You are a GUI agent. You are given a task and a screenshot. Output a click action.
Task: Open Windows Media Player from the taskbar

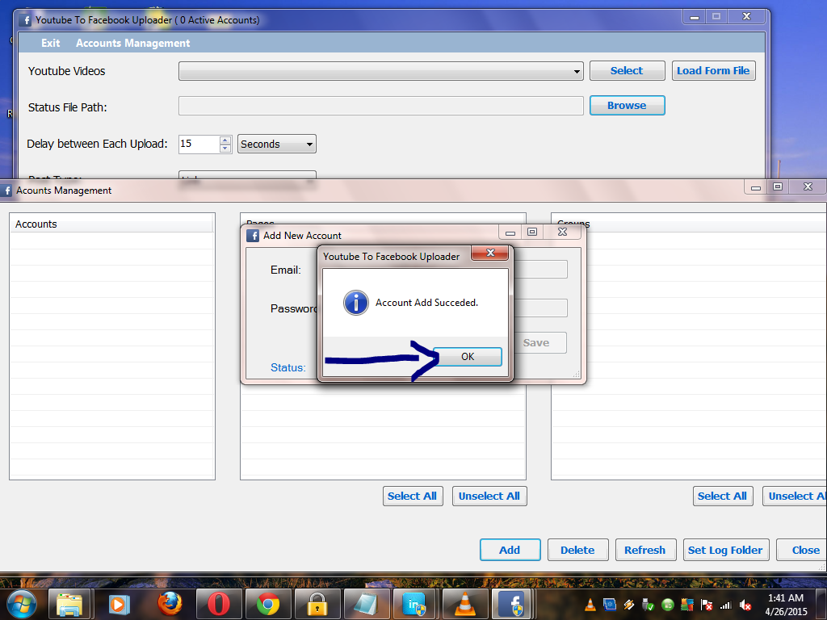119,604
